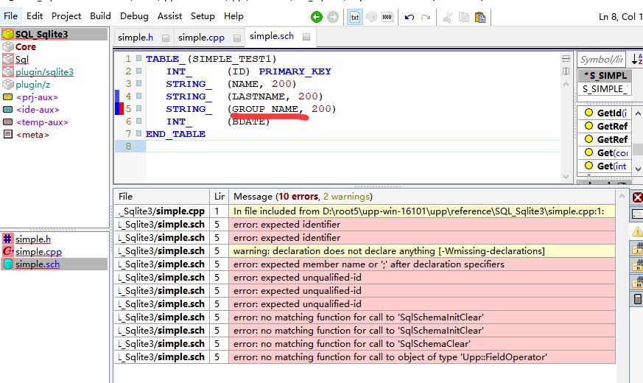Screen dimensions: 643x383
Task: Switch to the simple.cpp tab
Action: click(202, 38)
